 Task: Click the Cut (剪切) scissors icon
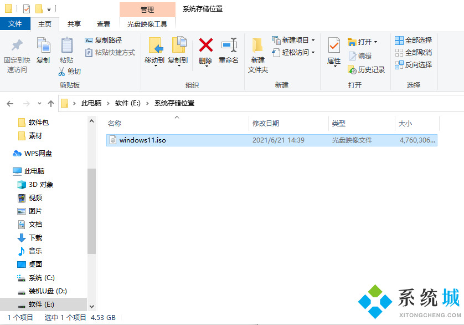(x=61, y=72)
